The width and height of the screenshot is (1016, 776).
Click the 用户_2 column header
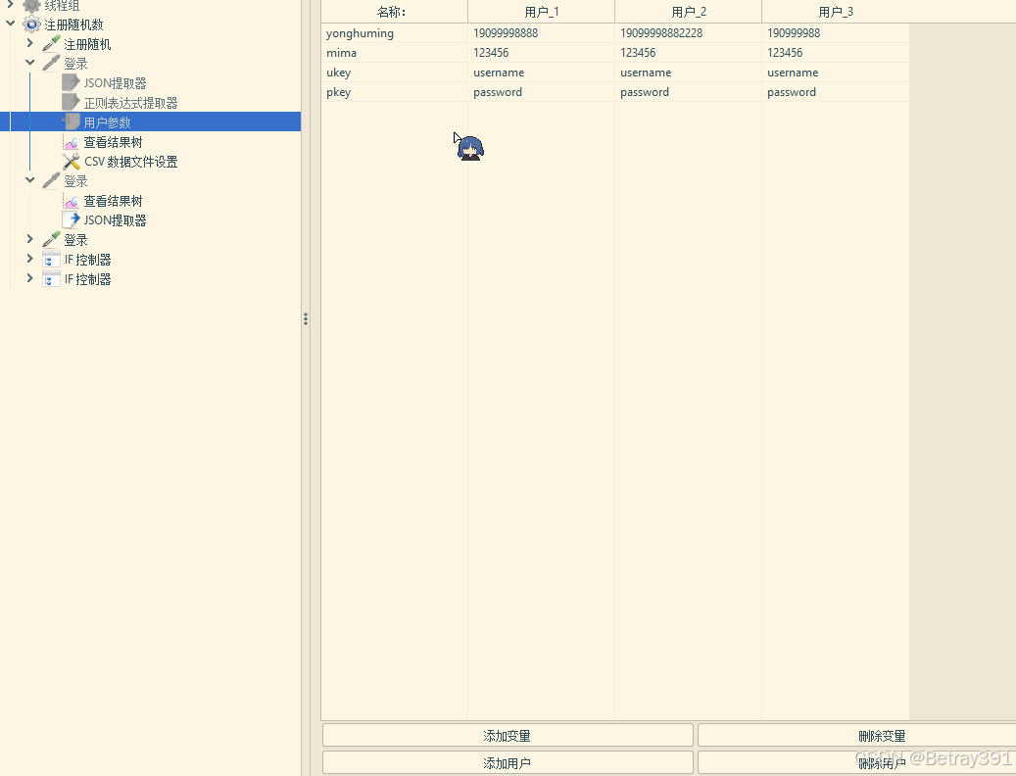point(688,12)
